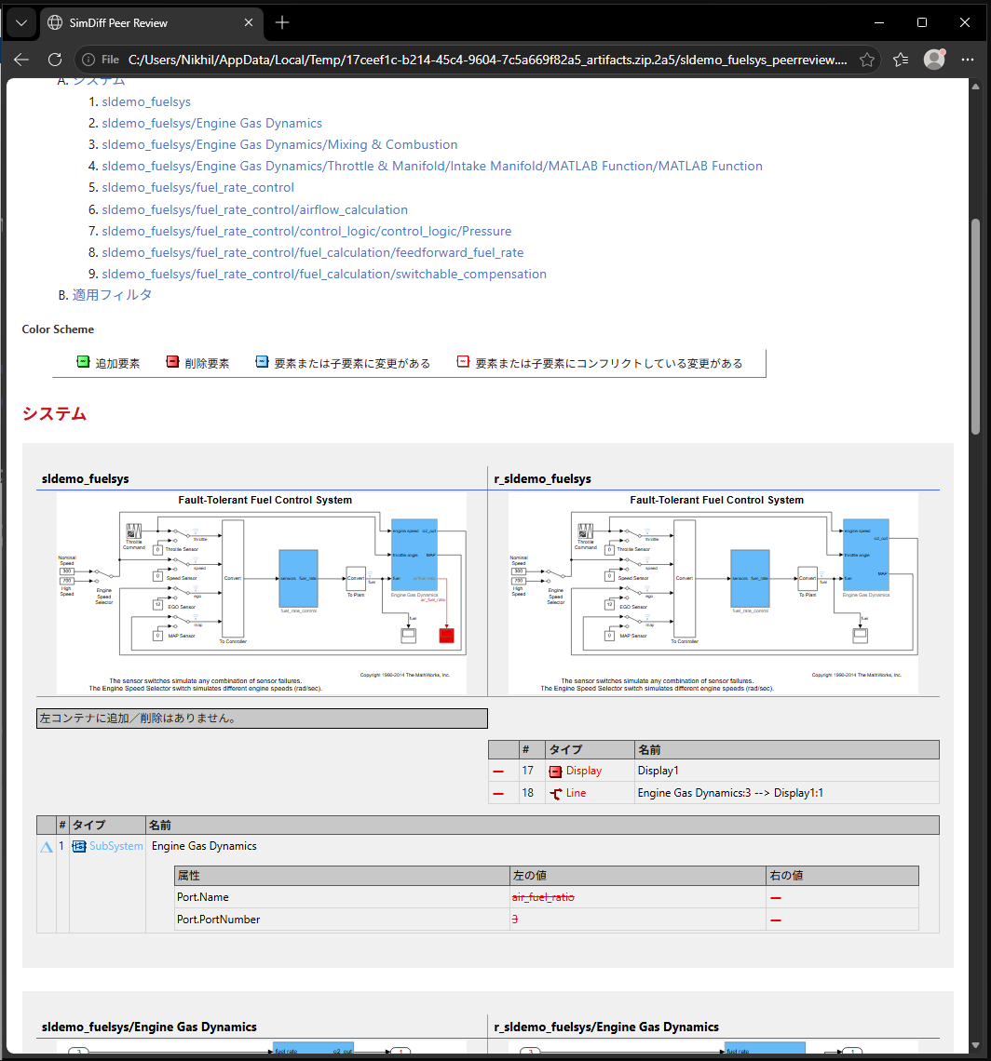Select the Port.PortNumber attribute cell
This screenshot has width=991, height=1061.
coord(342,920)
